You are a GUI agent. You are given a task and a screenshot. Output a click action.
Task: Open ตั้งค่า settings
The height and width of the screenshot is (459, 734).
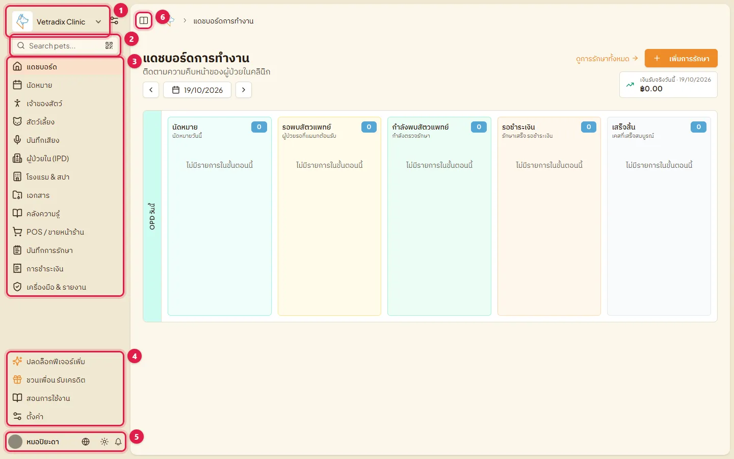pyautogui.click(x=65, y=417)
